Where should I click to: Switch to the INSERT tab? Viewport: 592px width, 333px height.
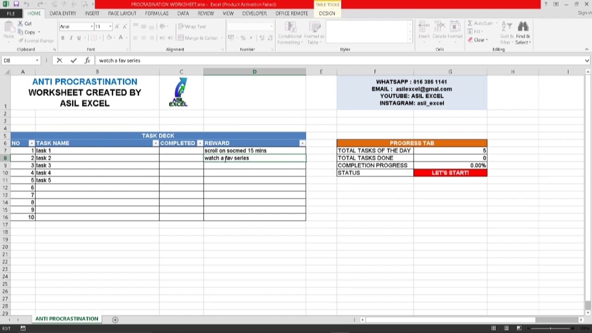tap(92, 13)
